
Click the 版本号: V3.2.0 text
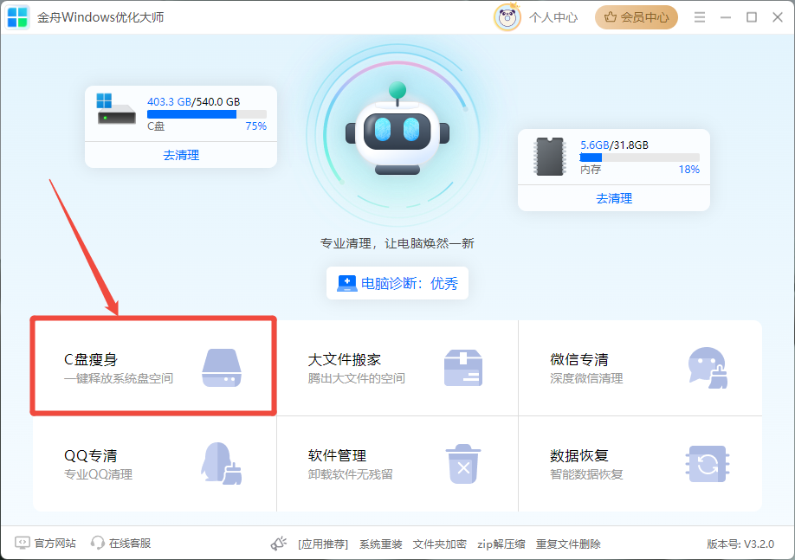[740, 544]
